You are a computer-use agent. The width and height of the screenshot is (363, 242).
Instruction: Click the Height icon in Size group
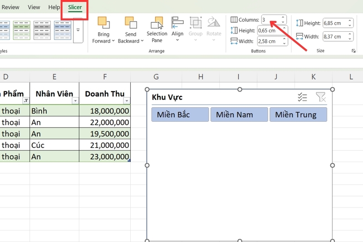click(299, 23)
